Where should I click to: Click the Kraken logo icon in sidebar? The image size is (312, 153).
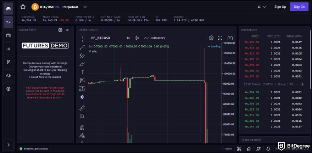click(x=9, y=9)
